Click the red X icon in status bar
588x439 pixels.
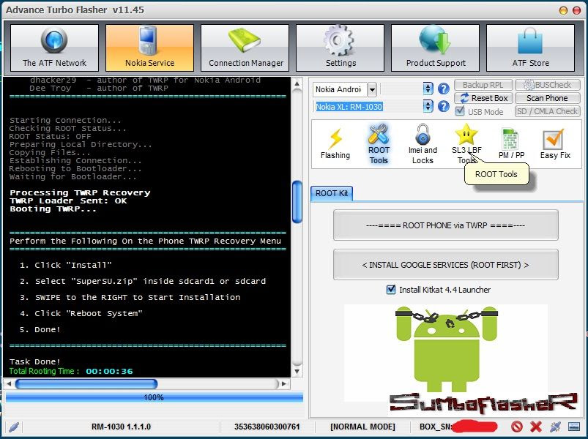coord(536,427)
